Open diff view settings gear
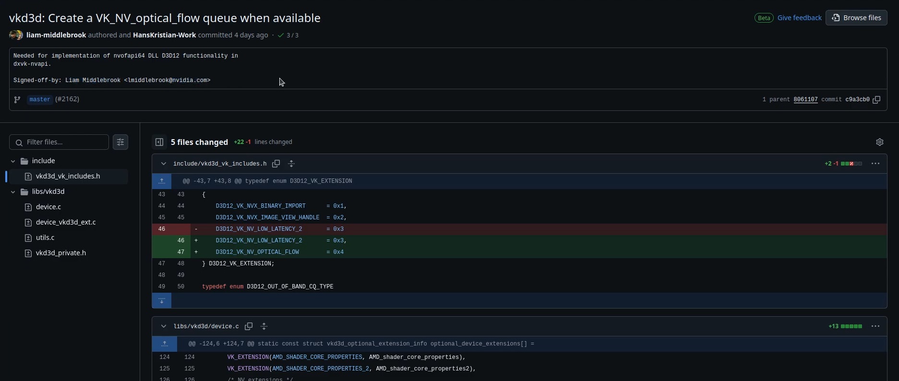 point(879,142)
